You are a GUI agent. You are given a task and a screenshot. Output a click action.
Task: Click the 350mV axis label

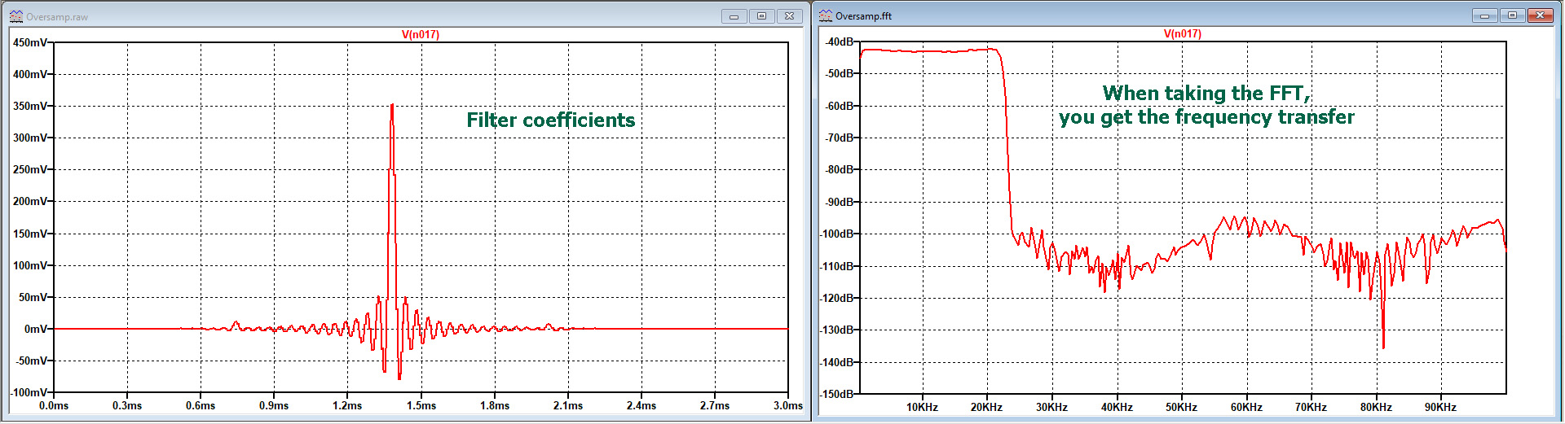[x=30, y=106]
